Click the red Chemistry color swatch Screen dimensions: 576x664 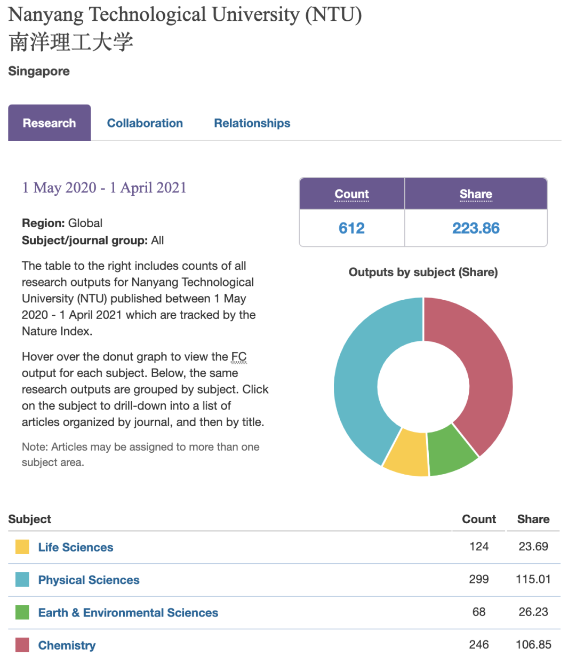click(x=22, y=645)
